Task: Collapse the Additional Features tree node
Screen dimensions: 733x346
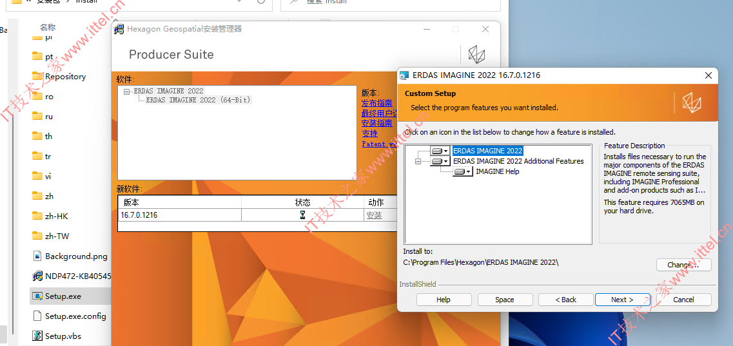Action: 418,161
